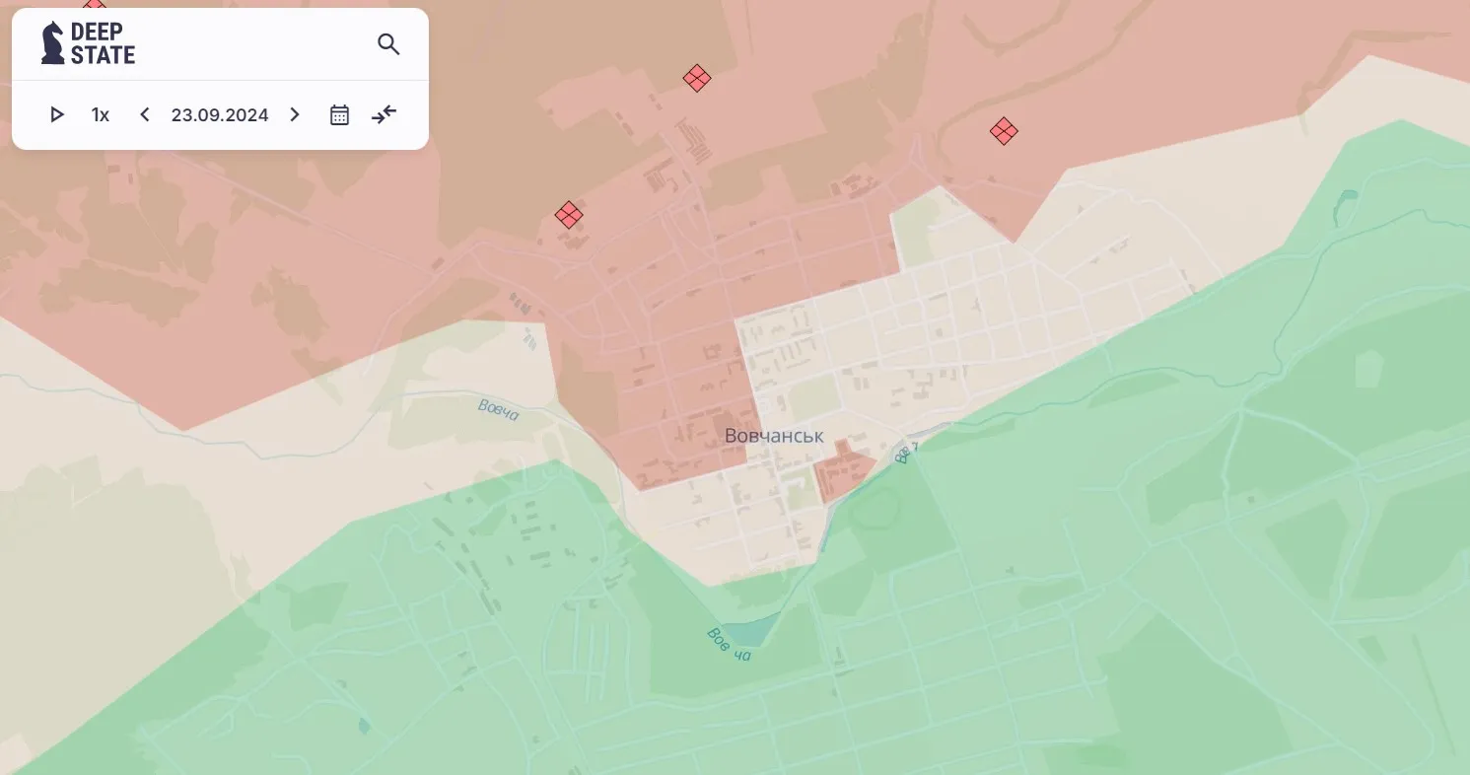Select the 23.09.2024 date label
The width and height of the screenshot is (1470, 775).
(x=220, y=114)
